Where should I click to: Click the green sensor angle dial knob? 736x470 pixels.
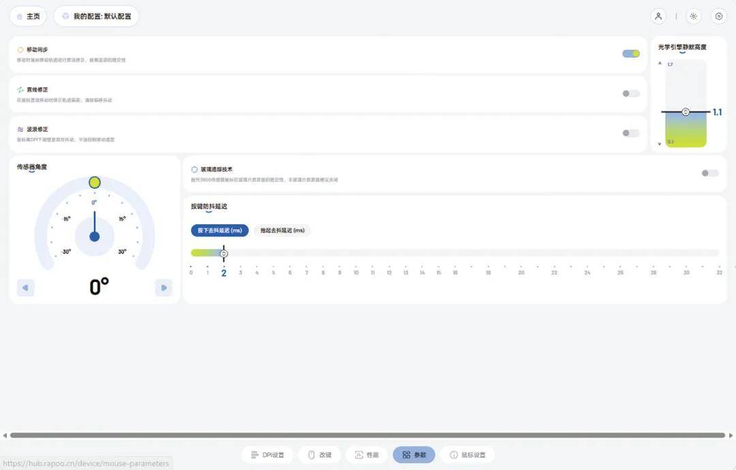[95, 183]
